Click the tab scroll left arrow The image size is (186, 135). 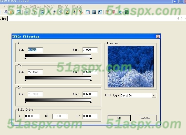[x=178, y=18]
